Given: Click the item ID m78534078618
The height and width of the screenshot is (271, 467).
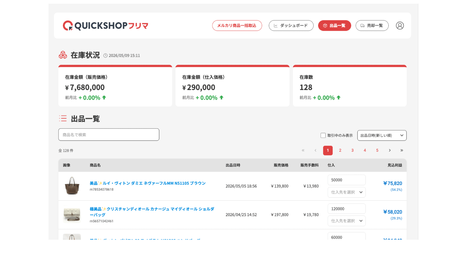Looking at the screenshot, I should click(101, 190).
